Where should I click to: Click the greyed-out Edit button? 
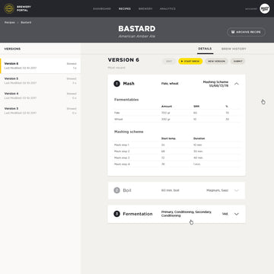click(x=169, y=61)
